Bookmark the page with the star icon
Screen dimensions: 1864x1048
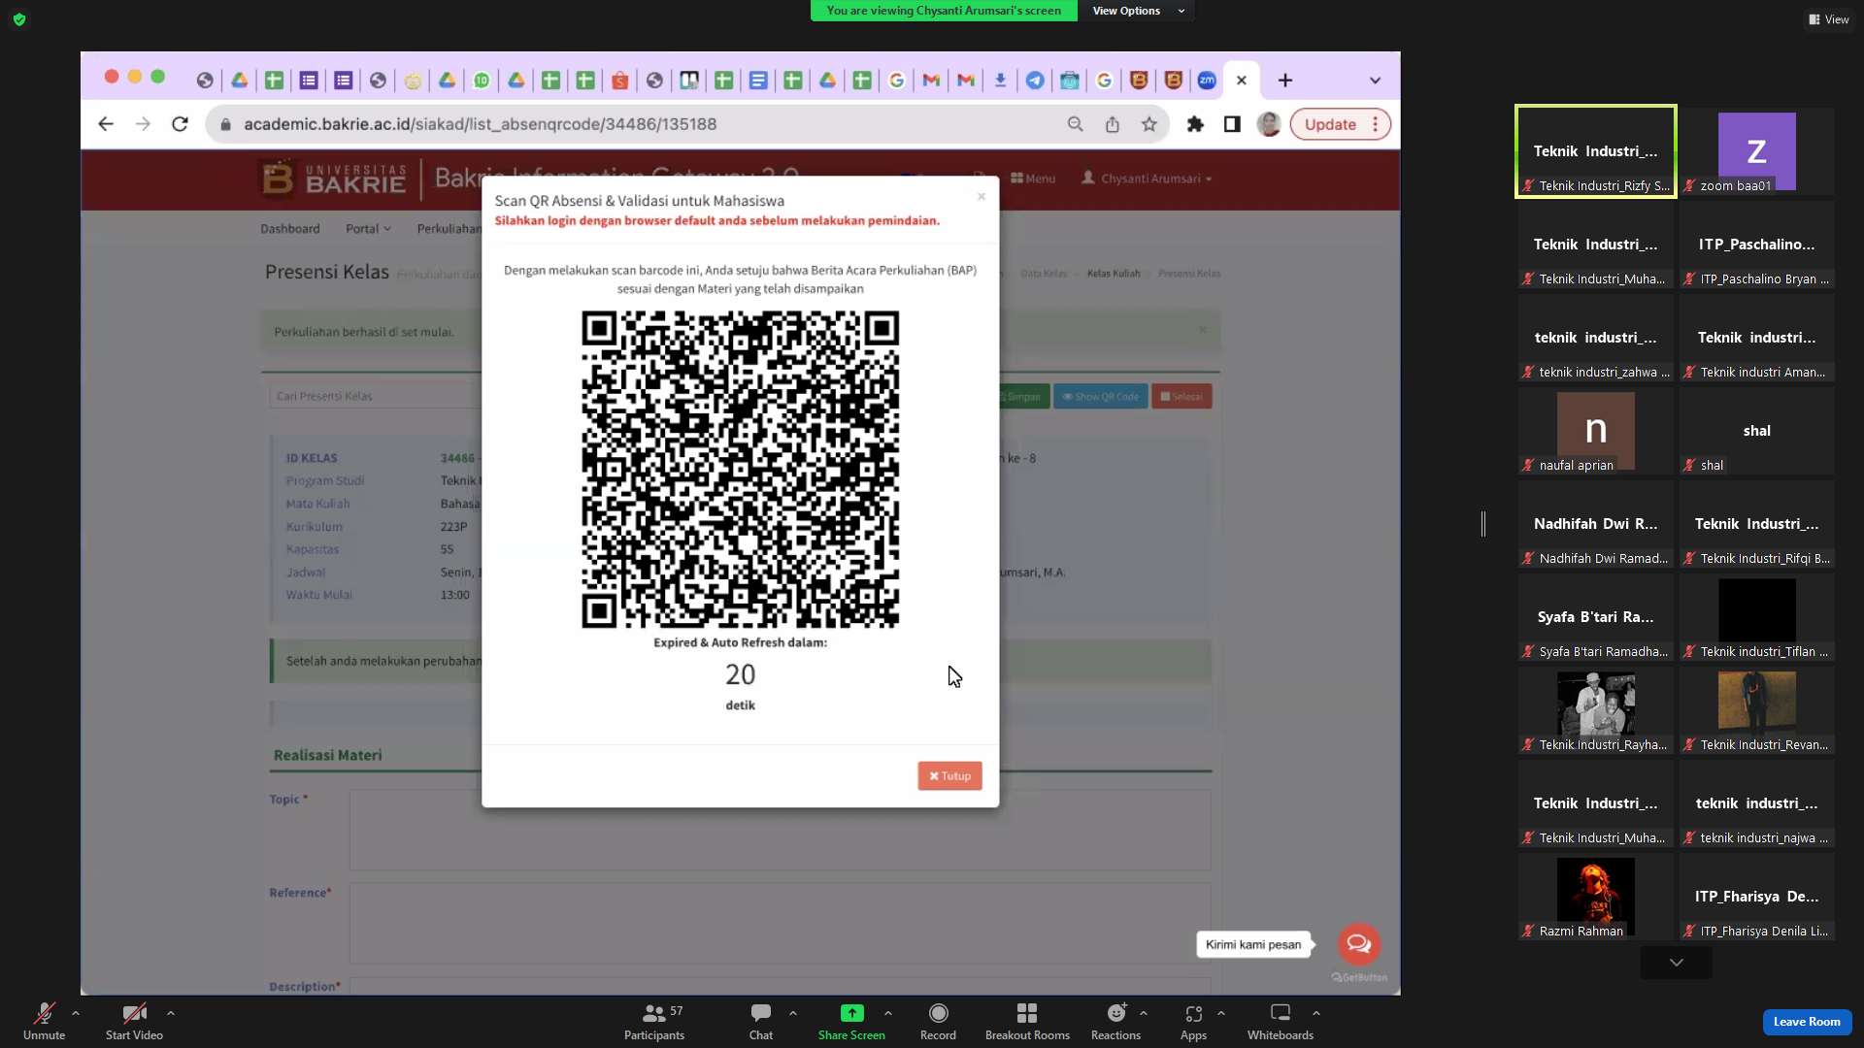1149,124
